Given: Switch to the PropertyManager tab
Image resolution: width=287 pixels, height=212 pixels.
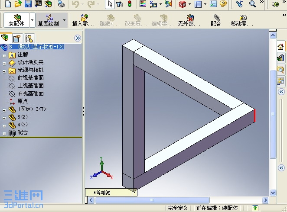Looking at the screenshot, I should tap(17, 39).
